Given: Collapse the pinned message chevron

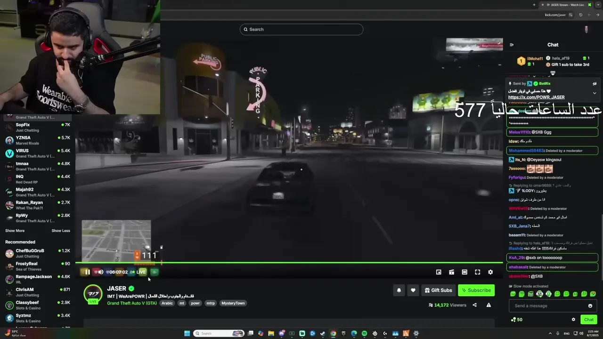Looking at the screenshot, I should pos(595,93).
